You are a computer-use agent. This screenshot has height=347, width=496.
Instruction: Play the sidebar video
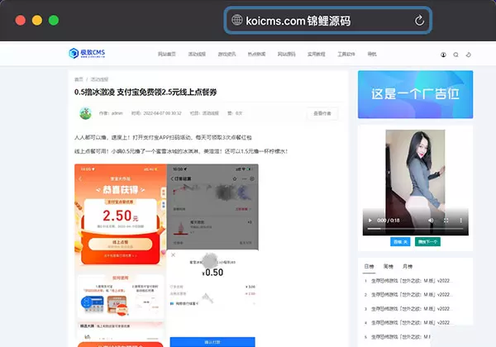[x=370, y=221]
